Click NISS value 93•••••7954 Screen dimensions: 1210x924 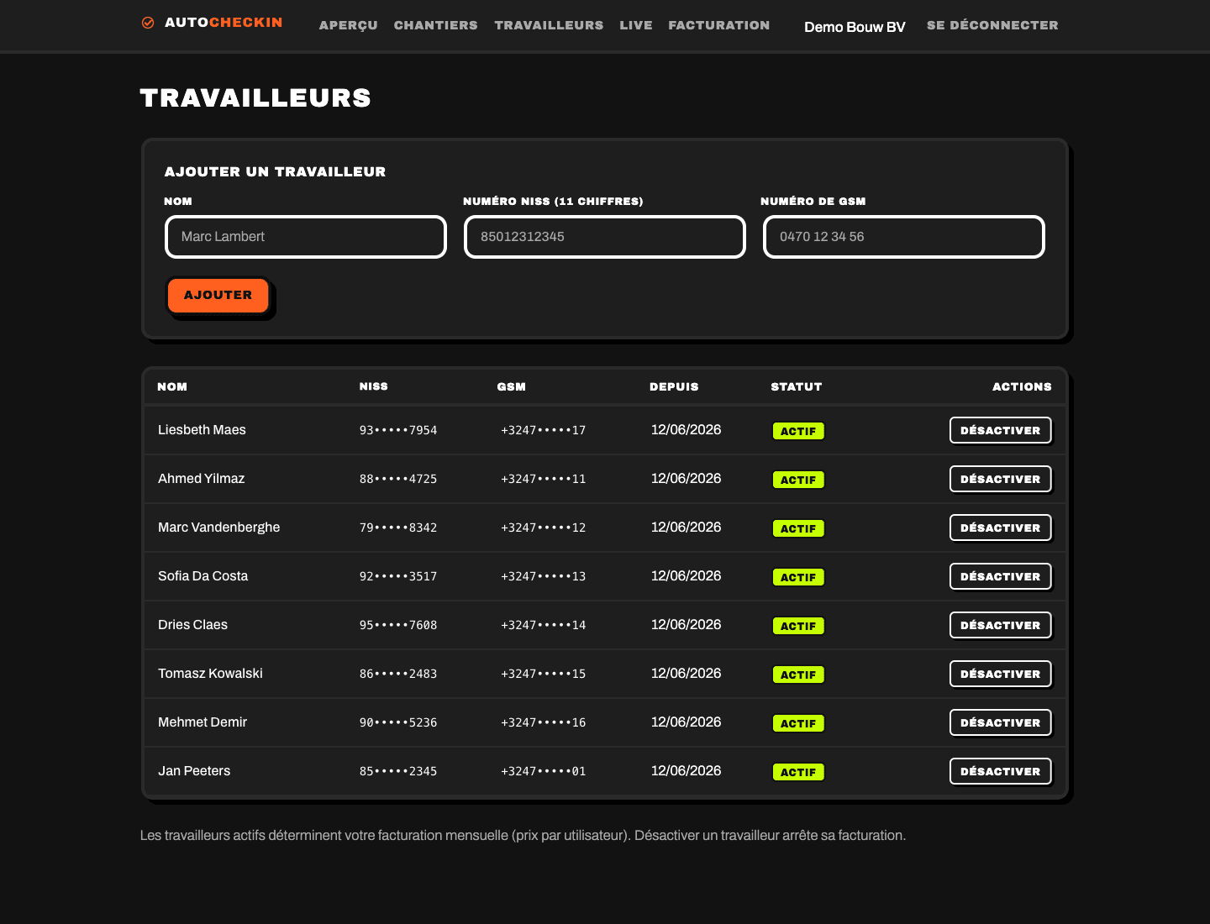(x=398, y=430)
